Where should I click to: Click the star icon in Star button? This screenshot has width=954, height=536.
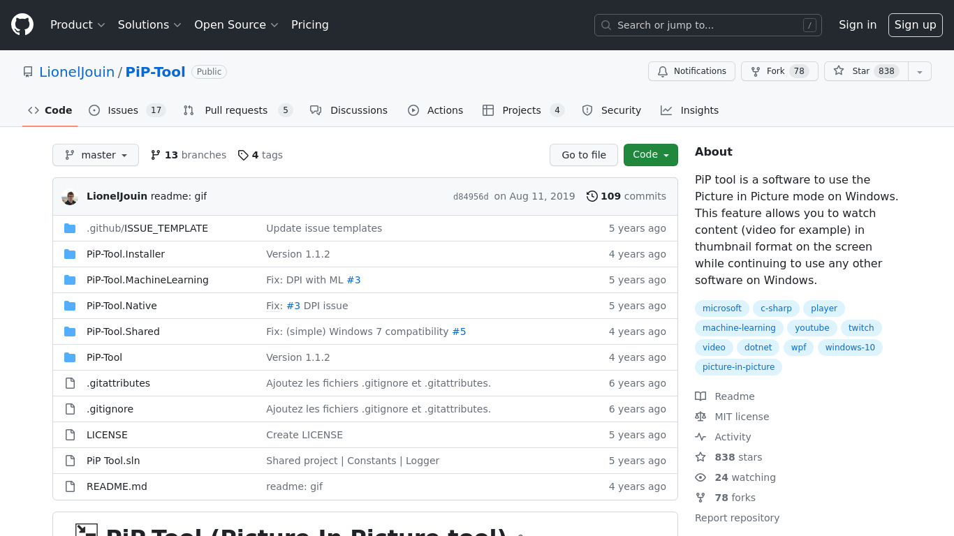pyautogui.click(x=839, y=71)
